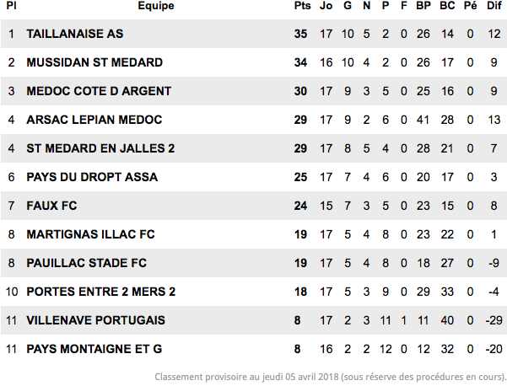Click the Pl ranking column header
This screenshot has height=386, width=507.
(x=11, y=6)
